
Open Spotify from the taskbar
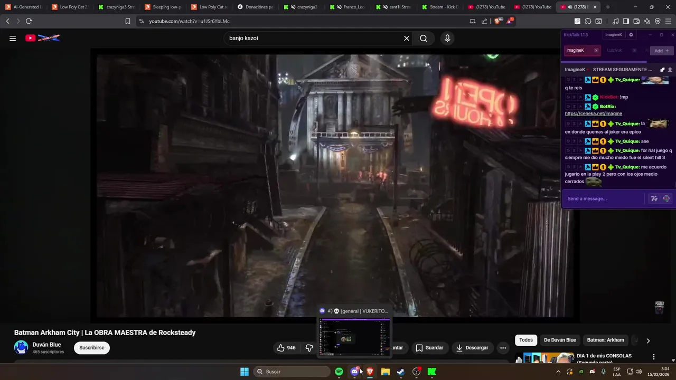[339, 372]
